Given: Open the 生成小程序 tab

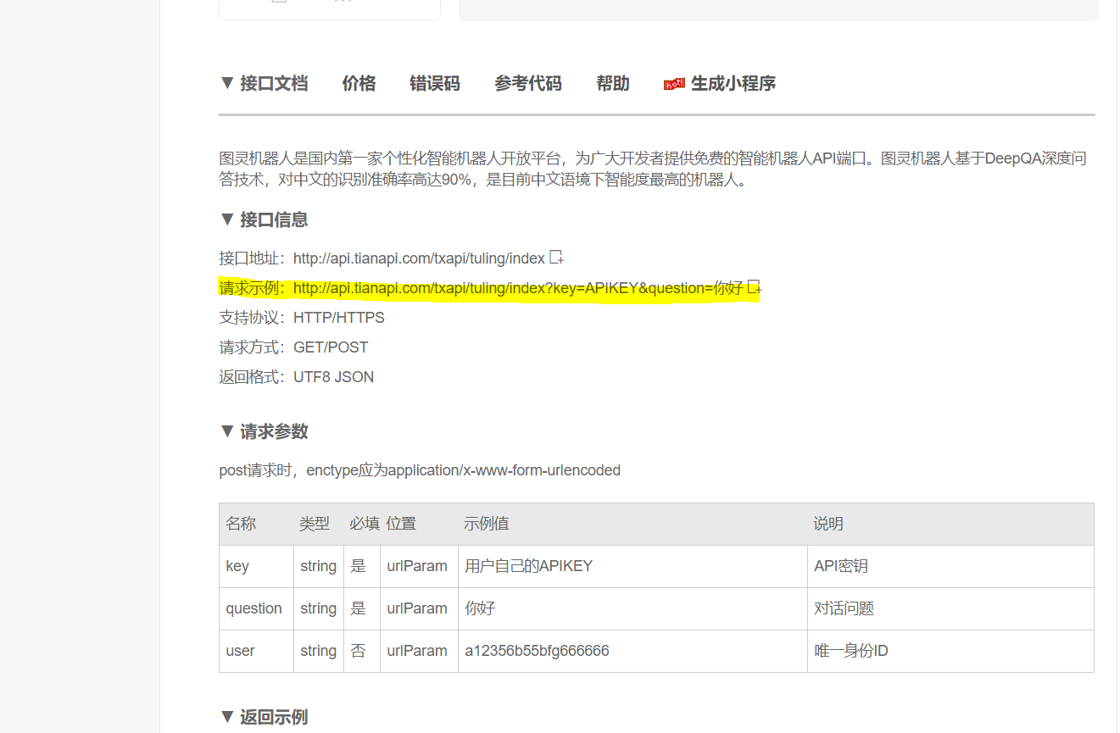Looking at the screenshot, I should (733, 83).
